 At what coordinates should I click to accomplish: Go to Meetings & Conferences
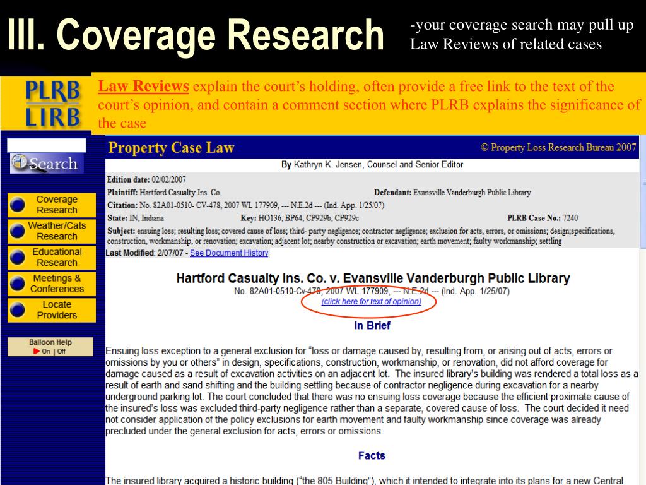click(x=52, y=284)
